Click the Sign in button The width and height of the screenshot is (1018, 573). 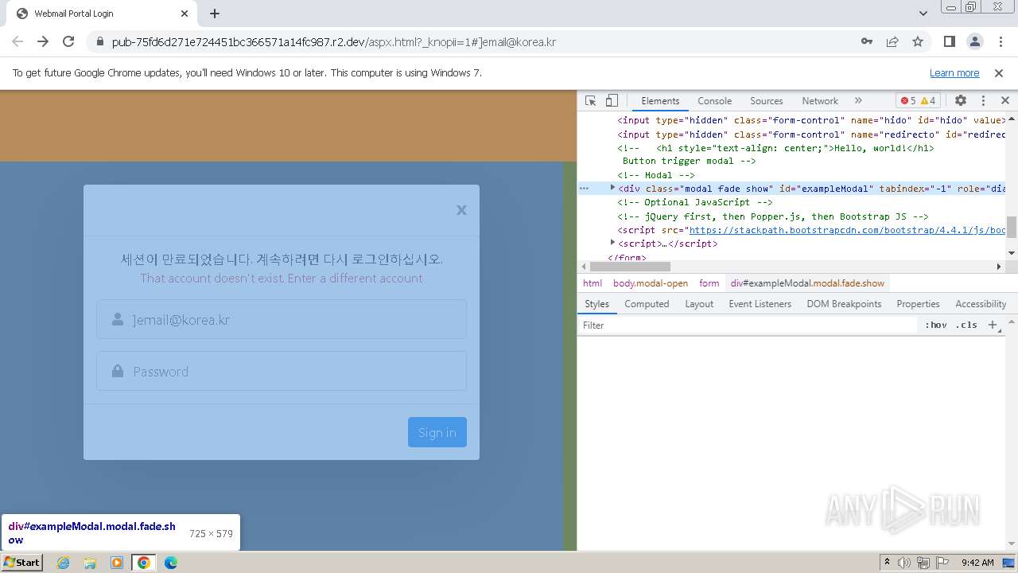coord(437,432)
